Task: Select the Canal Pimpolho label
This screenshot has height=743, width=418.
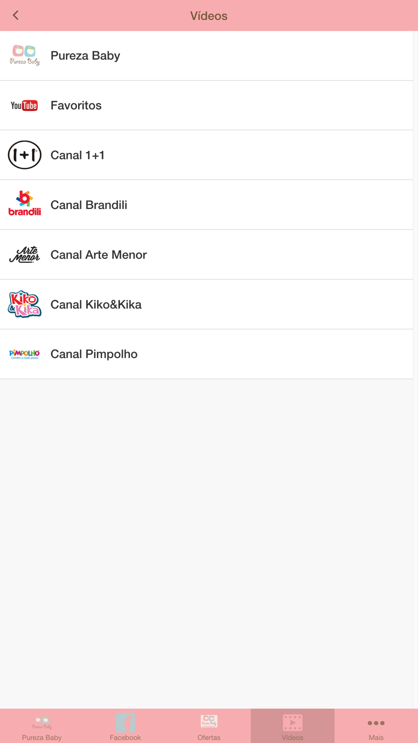Action: click(x=94, y=354)
